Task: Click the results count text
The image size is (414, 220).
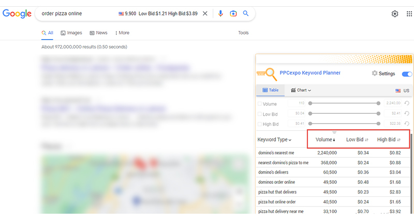Action: click(84, 47)
